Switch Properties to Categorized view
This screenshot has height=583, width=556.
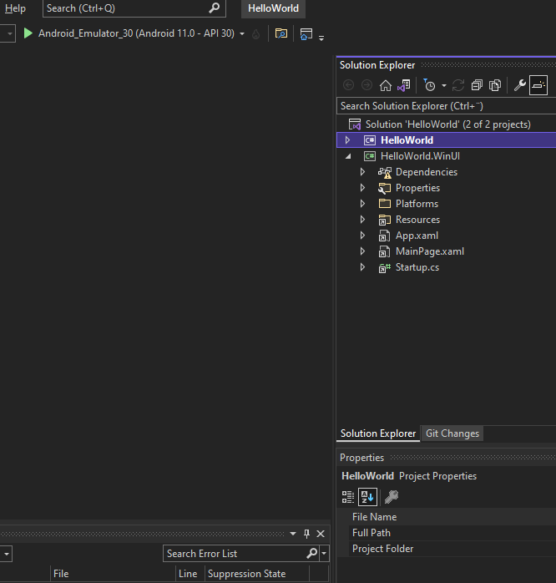coord(348,497)
